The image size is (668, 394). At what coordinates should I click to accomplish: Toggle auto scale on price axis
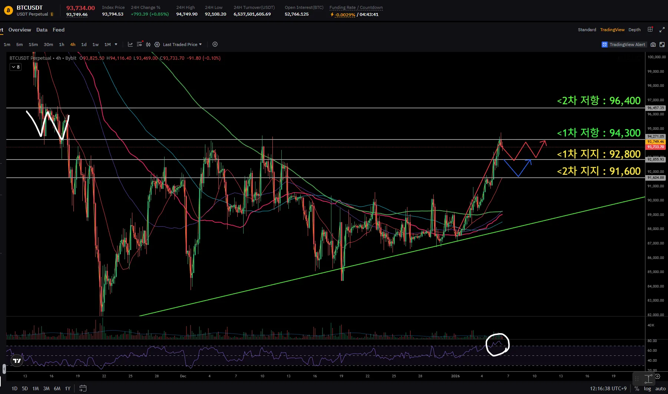pos(660,388)
